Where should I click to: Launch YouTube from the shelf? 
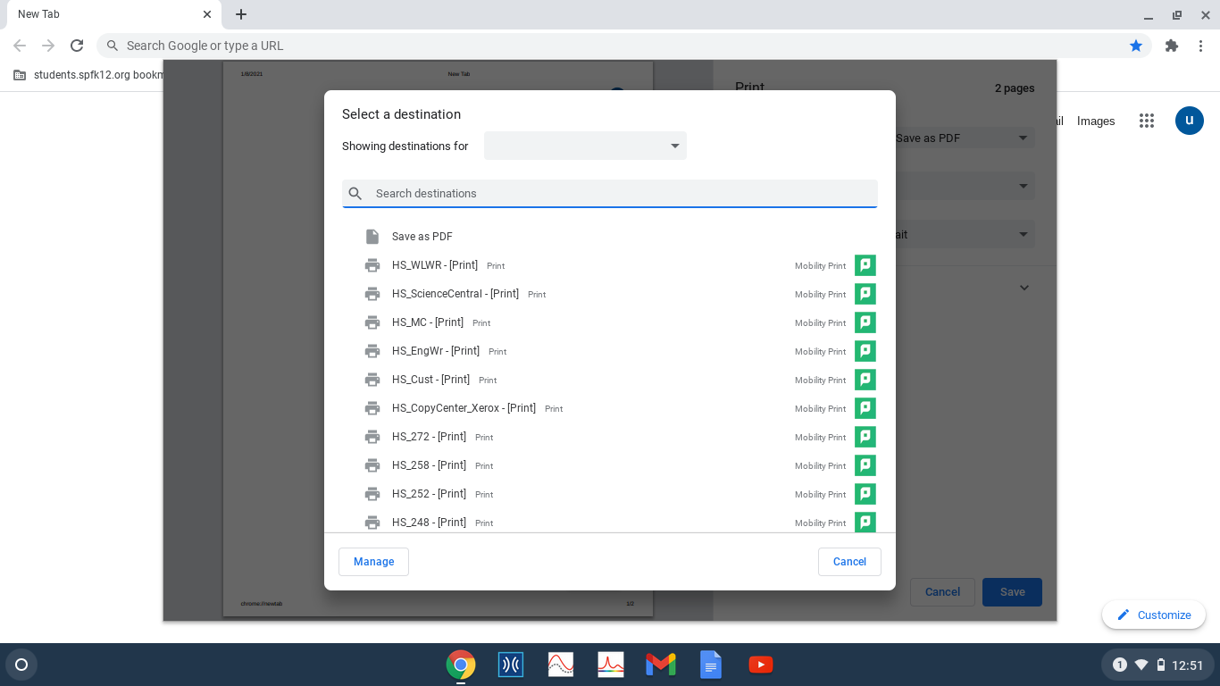pyautogui.click(x=760, y=665)
